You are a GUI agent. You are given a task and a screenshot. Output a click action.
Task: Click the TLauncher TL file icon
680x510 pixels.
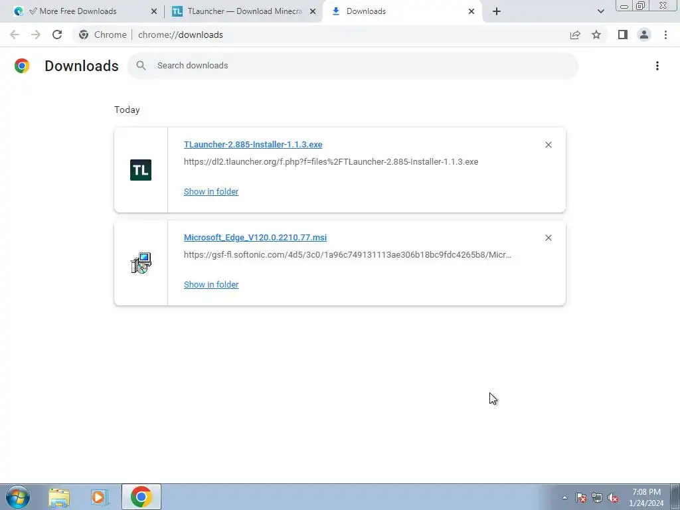click(x=141, y=170)
